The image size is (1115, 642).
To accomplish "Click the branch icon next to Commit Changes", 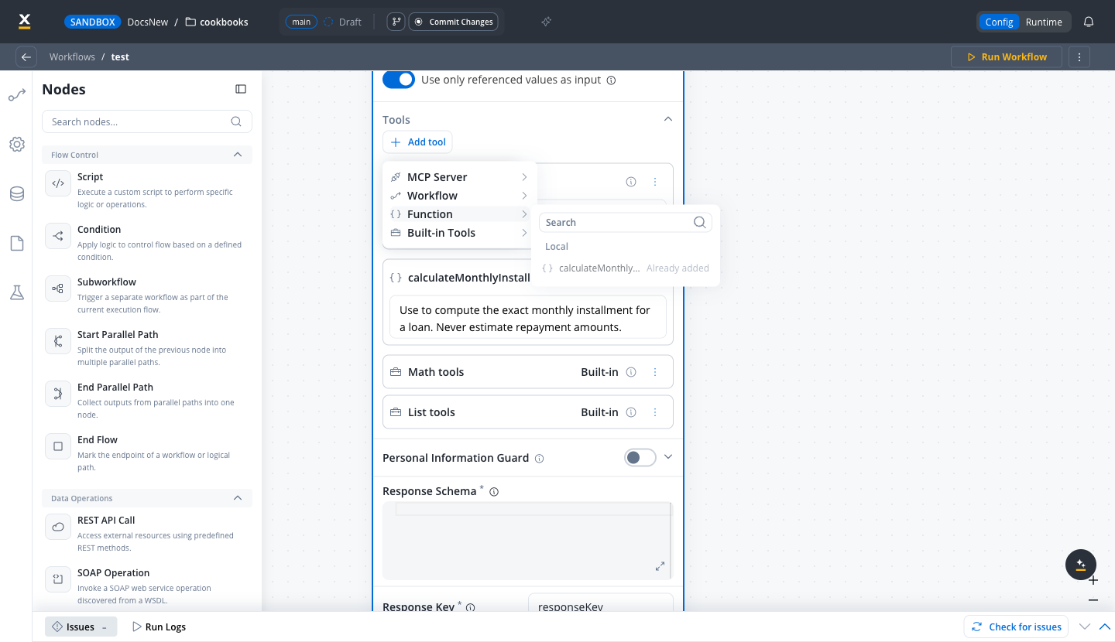I will 396,22.
